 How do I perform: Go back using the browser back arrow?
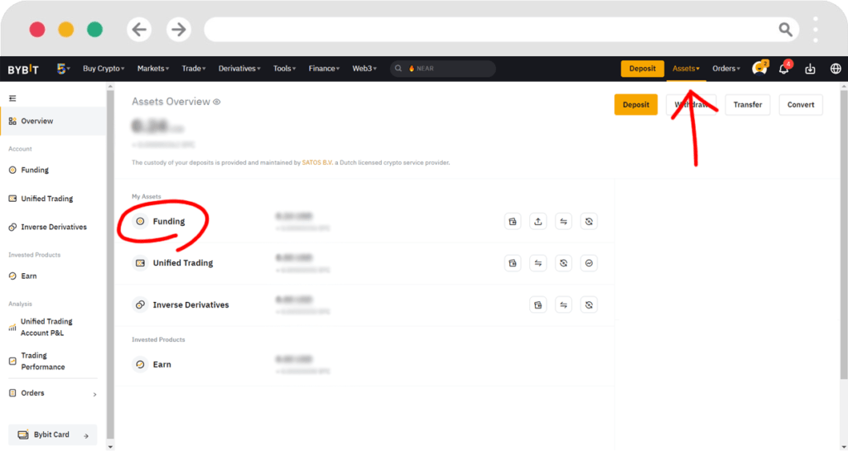click(139, 29)
